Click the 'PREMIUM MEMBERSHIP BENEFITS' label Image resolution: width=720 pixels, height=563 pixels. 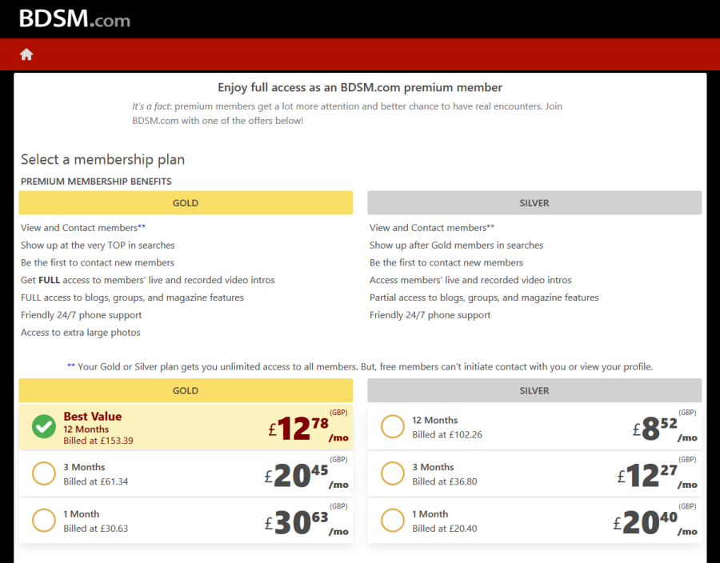tap(96, 182)
